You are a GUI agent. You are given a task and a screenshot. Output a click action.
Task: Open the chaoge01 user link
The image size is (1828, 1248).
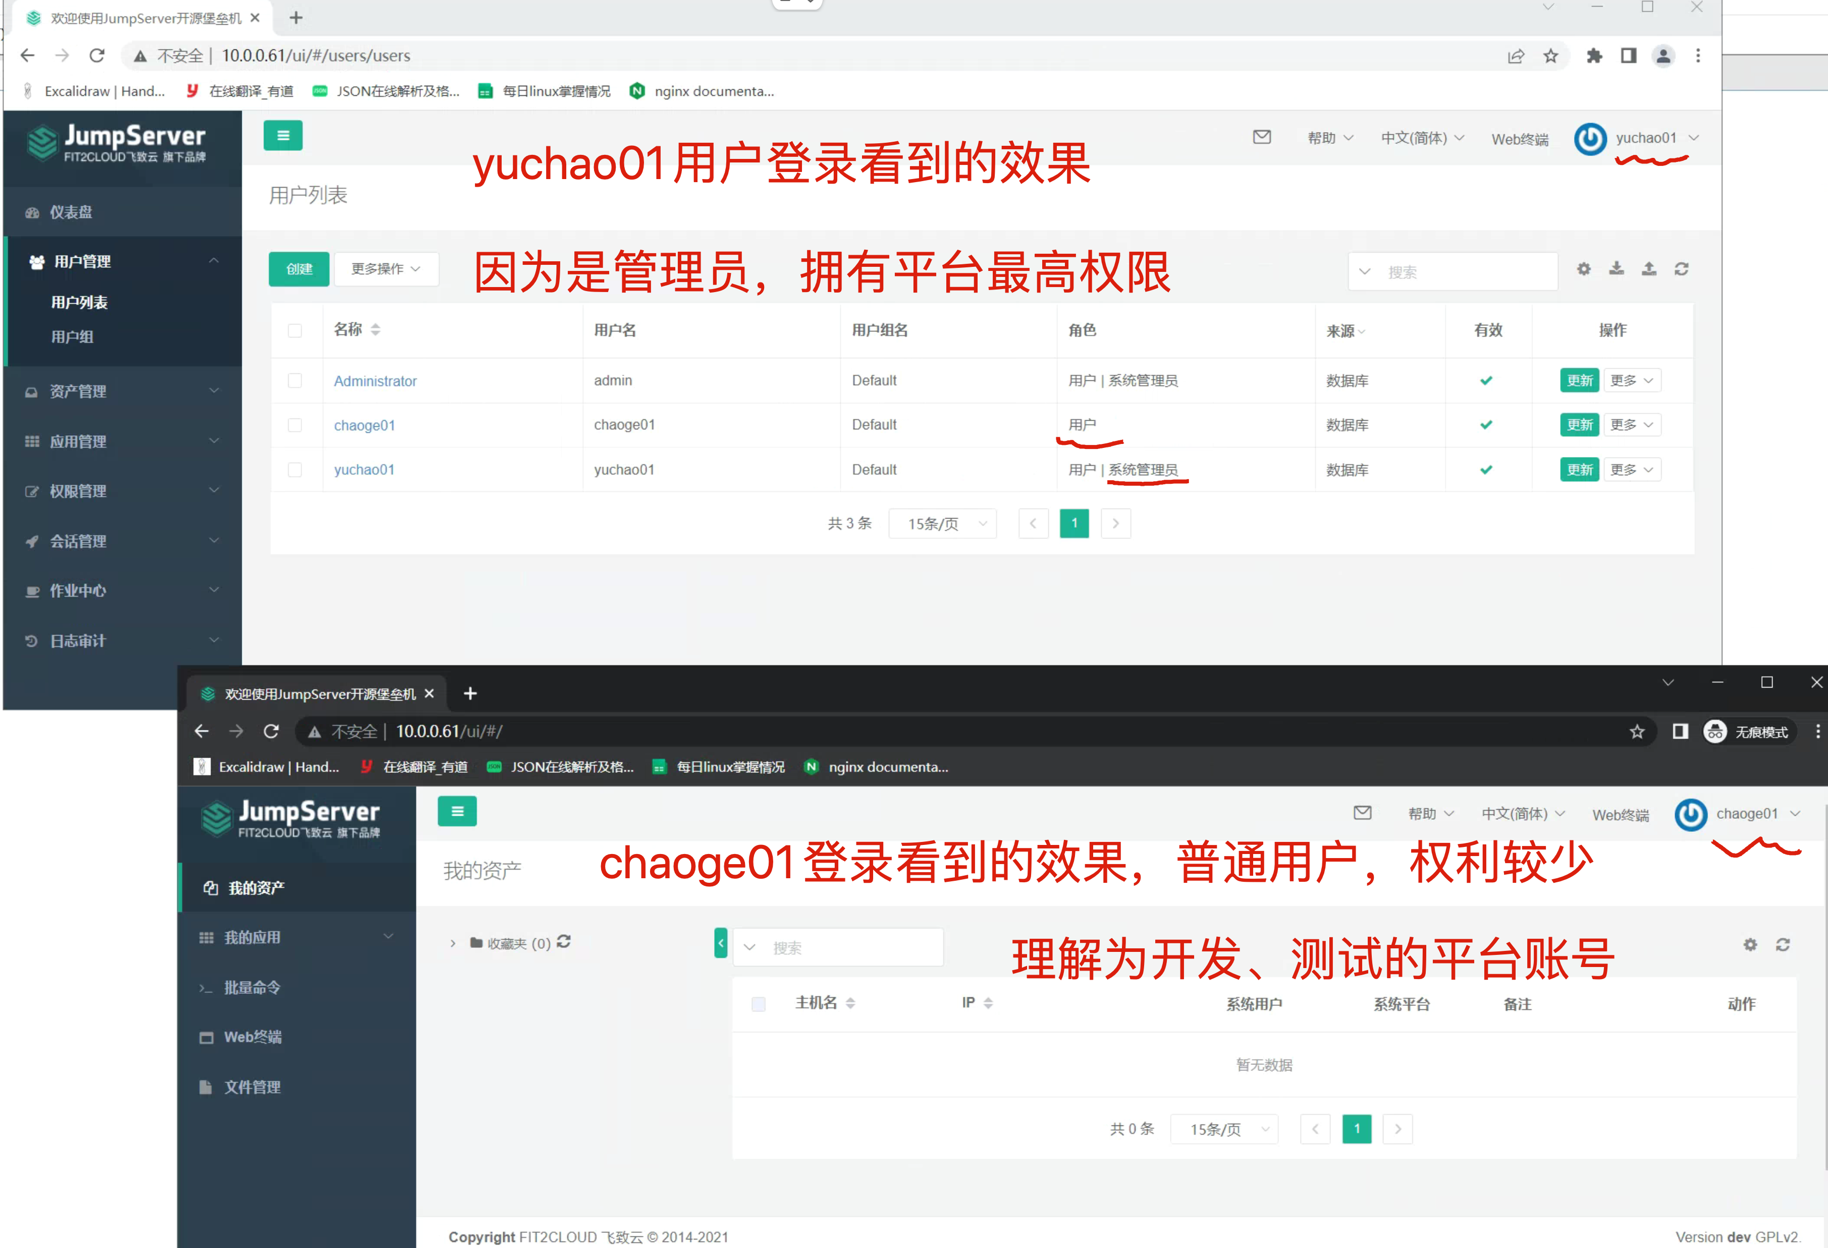point(364,425)
